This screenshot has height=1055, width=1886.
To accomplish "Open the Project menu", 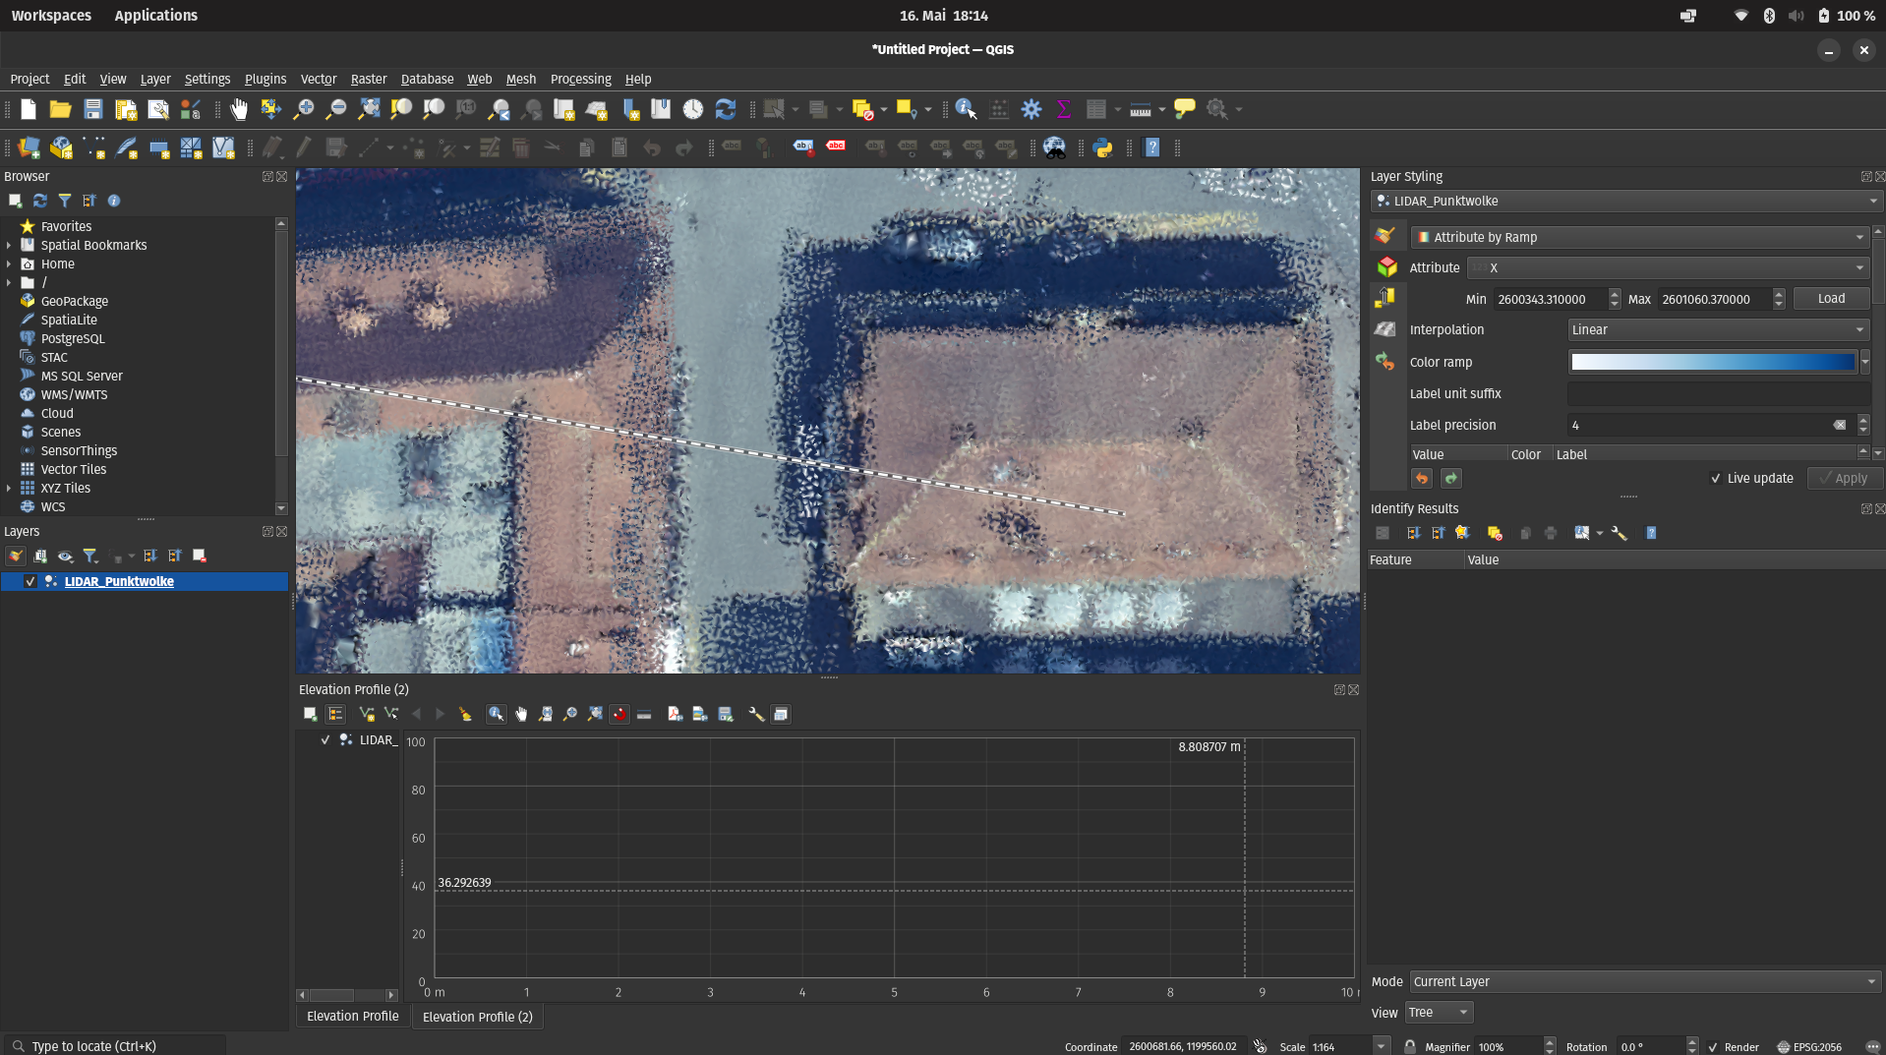I will point(29,79).
